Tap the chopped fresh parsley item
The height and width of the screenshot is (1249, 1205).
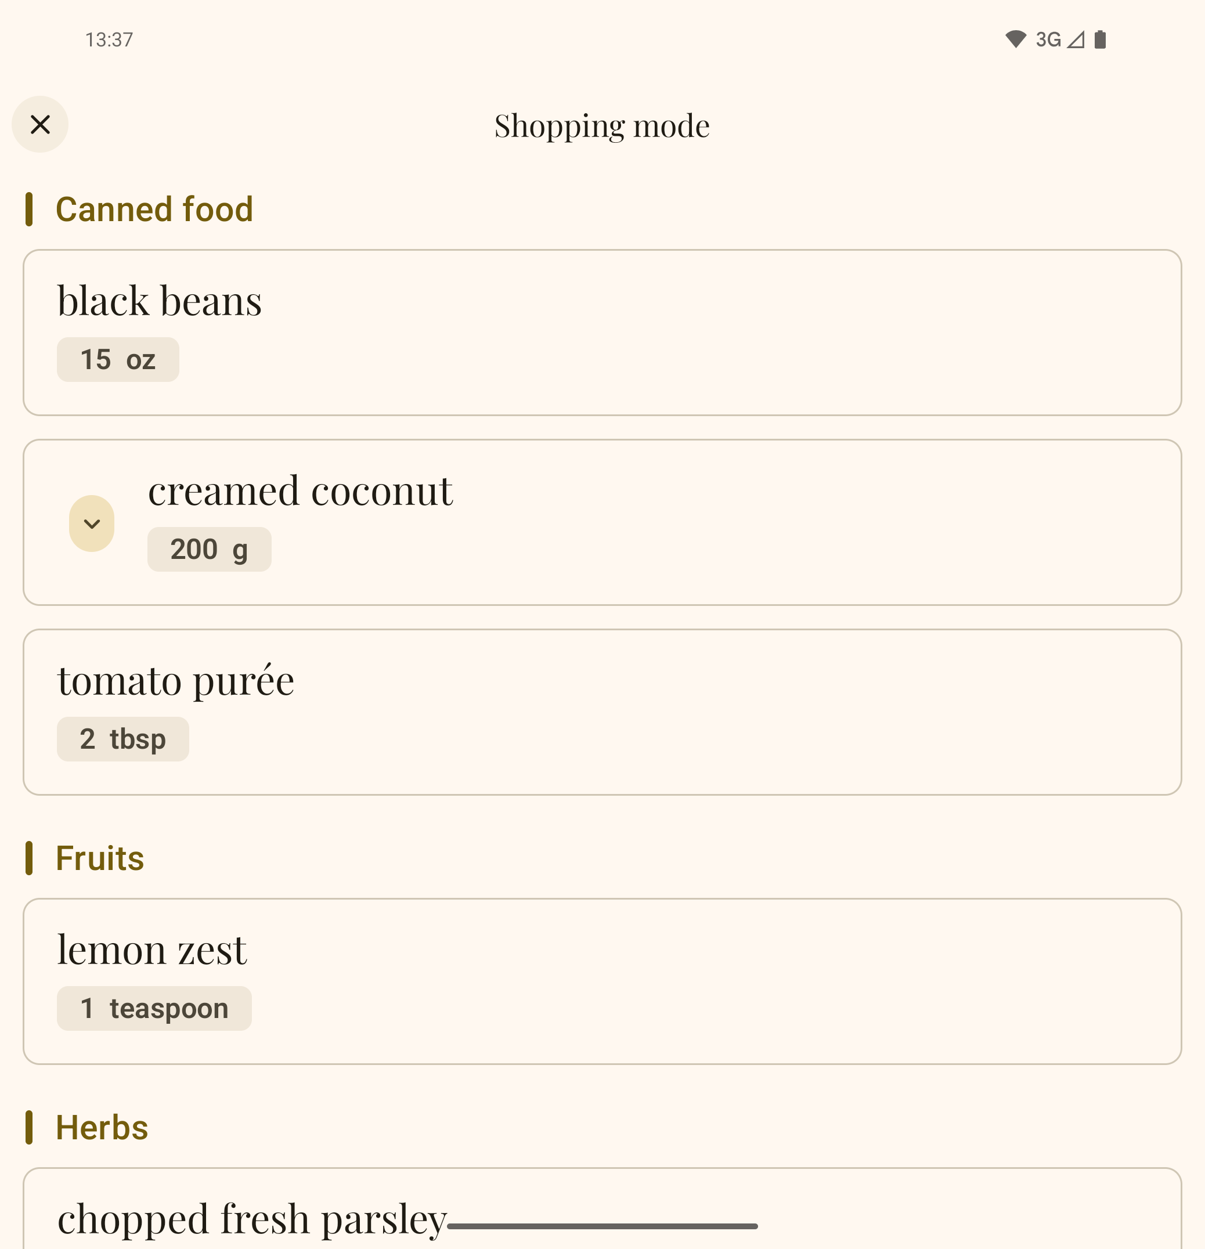point(252,1218)
